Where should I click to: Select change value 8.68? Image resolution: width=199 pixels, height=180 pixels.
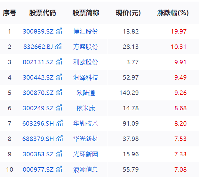tap(180, 108)
